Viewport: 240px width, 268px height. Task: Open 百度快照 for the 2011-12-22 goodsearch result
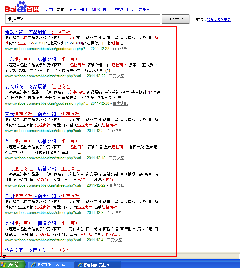[120, 49]
